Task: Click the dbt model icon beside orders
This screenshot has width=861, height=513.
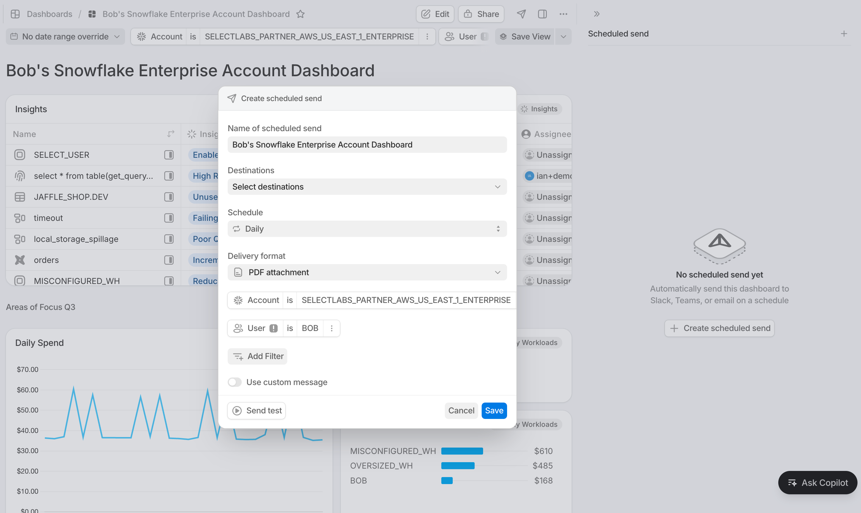Action: click(20, 260)
